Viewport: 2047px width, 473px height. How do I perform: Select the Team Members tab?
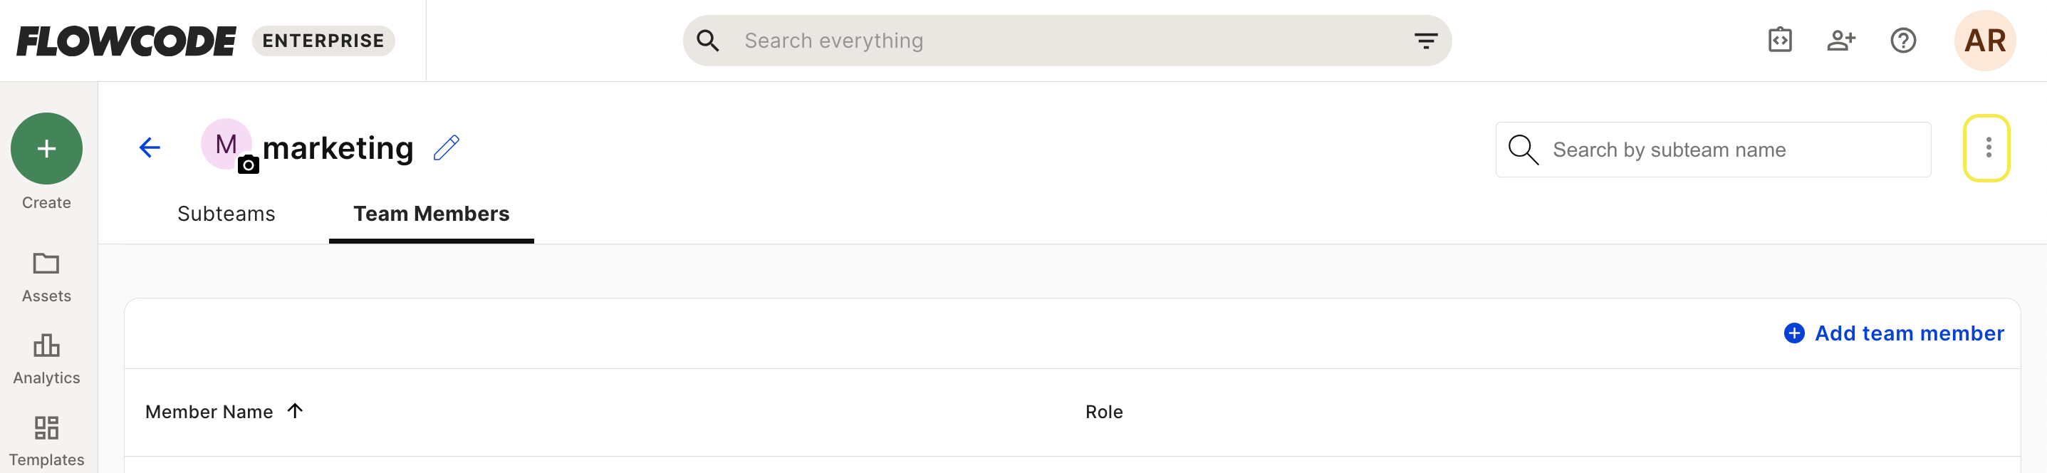click(x=432, y=214)
